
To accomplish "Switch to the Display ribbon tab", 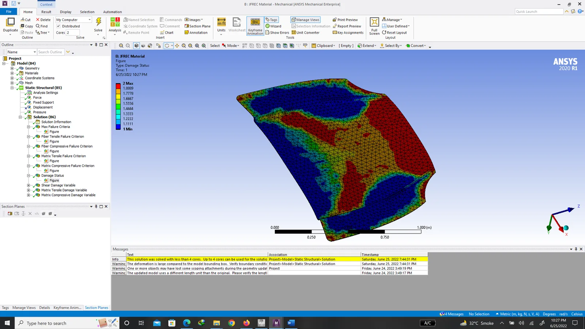I will point(66,12).
